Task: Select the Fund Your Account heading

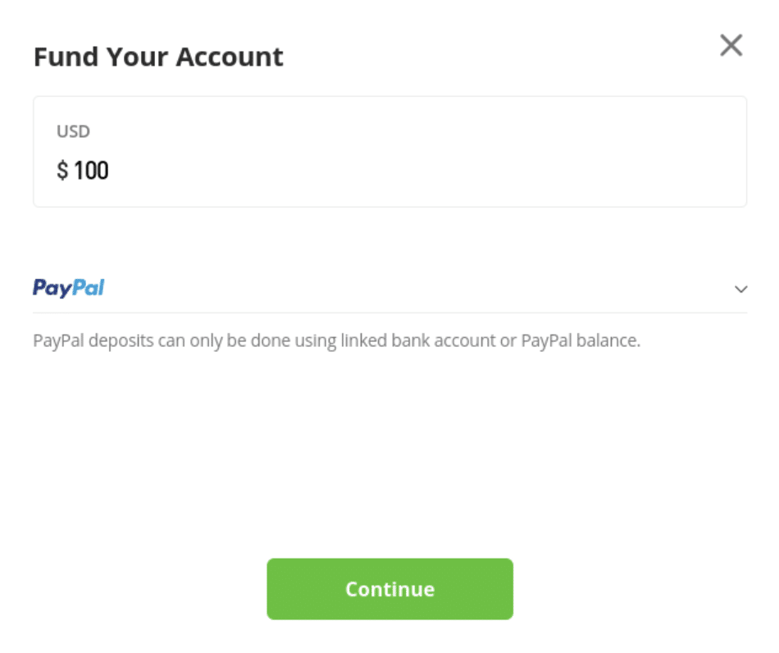Action: pyautogui.click(x=158, y=57)
